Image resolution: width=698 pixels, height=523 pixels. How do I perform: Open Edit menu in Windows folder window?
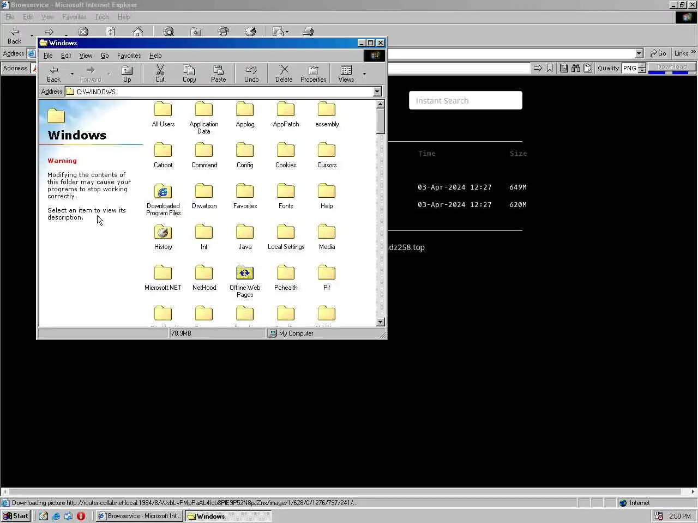(66, 56)
